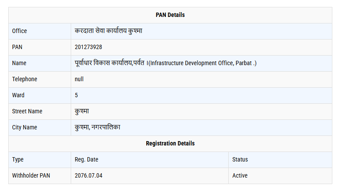The image size is (338, 188).
Task: Select the PAN number 201273928
Action: pos(89,47)
